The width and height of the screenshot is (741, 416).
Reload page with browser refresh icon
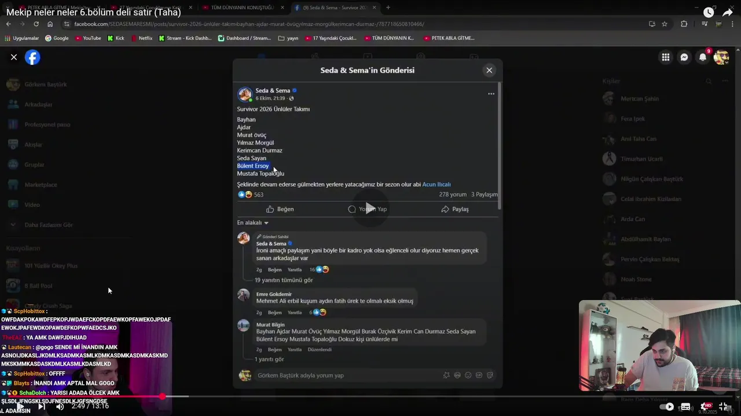36,24
